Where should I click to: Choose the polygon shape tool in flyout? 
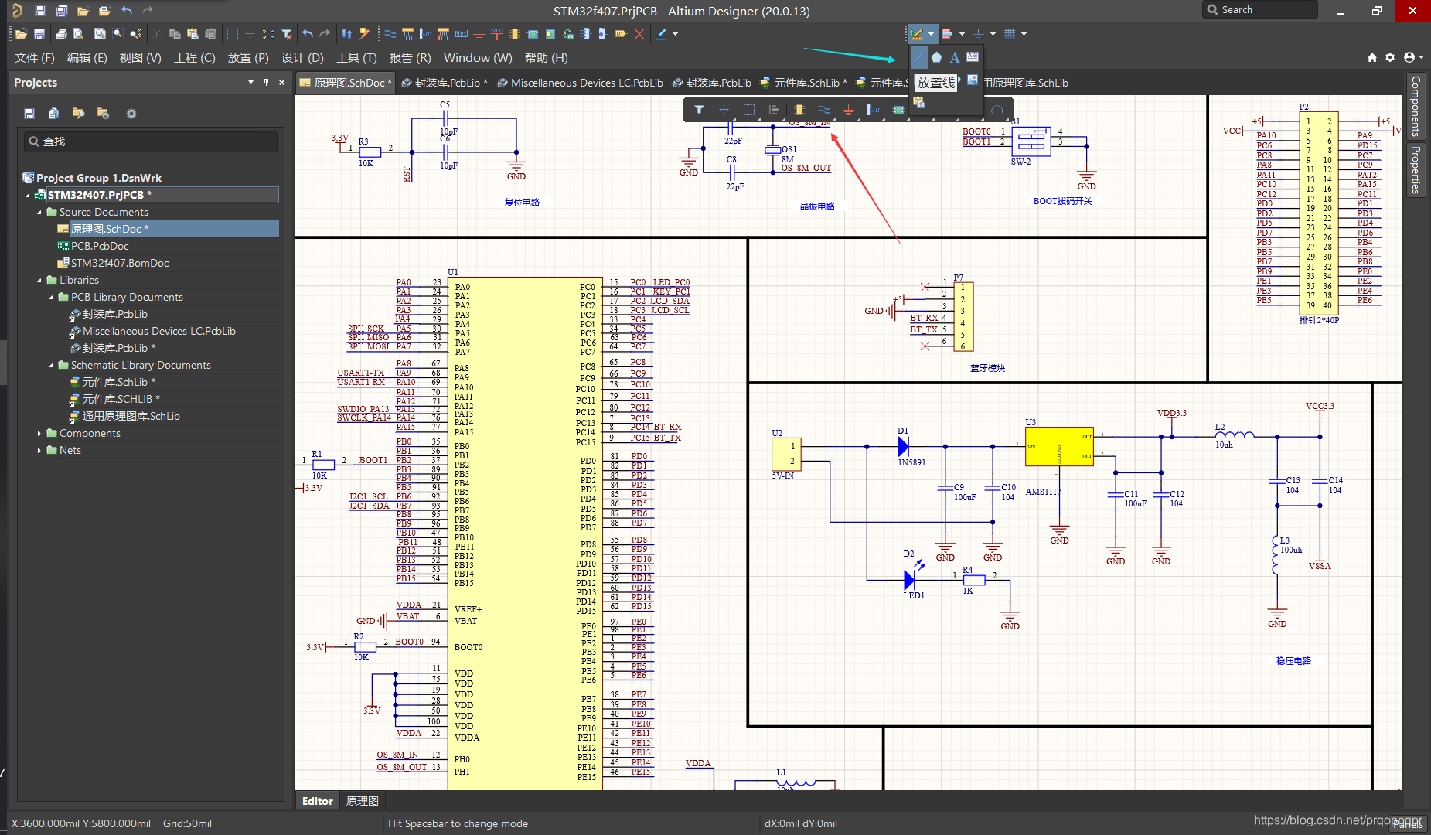tap(936, 57)
